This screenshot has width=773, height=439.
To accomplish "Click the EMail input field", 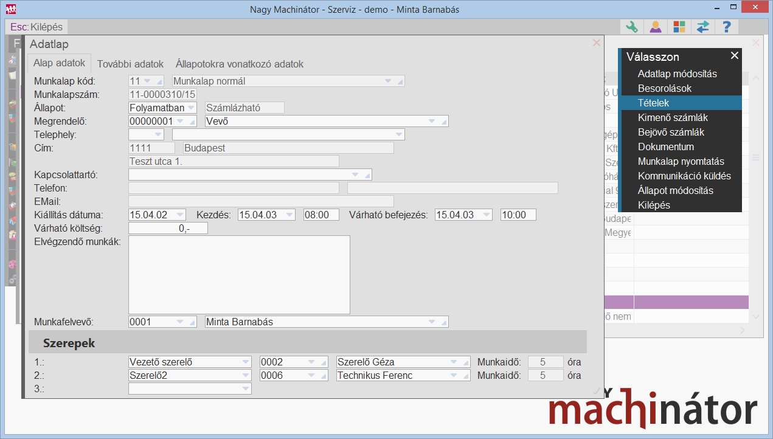I will 261,201.
